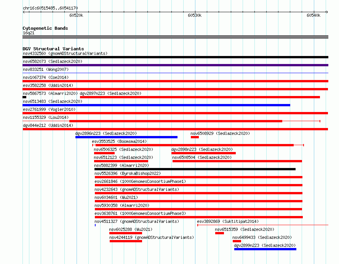The image size is (339, 264).
Task: Click the red nsv6508504 variant bar
Action: (x=237, y=161)
